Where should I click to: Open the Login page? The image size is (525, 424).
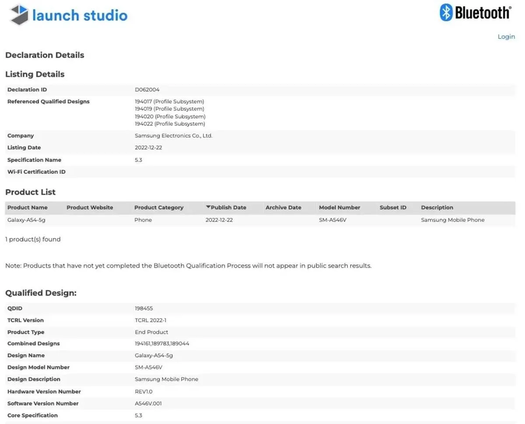(x=506, y=37)
